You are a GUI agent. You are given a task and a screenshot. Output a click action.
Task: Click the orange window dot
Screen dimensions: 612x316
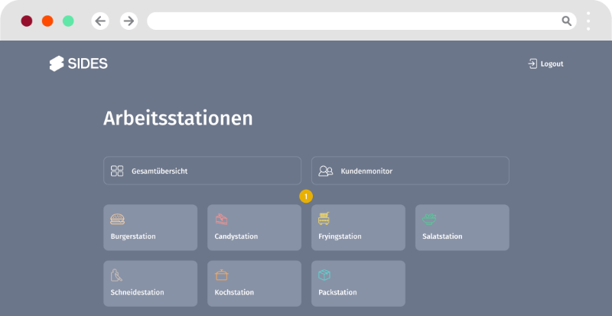47,21
